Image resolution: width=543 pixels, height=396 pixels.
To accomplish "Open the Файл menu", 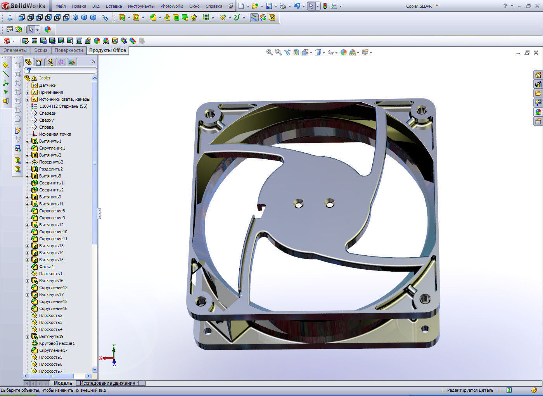I will click(61, 6).
